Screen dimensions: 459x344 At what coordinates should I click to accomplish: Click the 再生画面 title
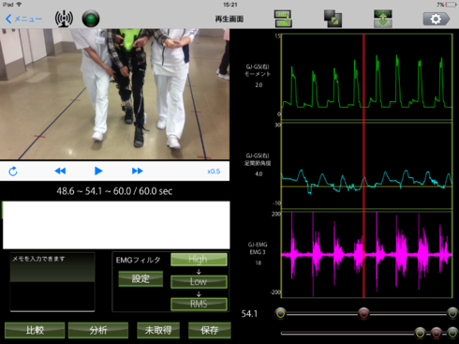(229, 19)
